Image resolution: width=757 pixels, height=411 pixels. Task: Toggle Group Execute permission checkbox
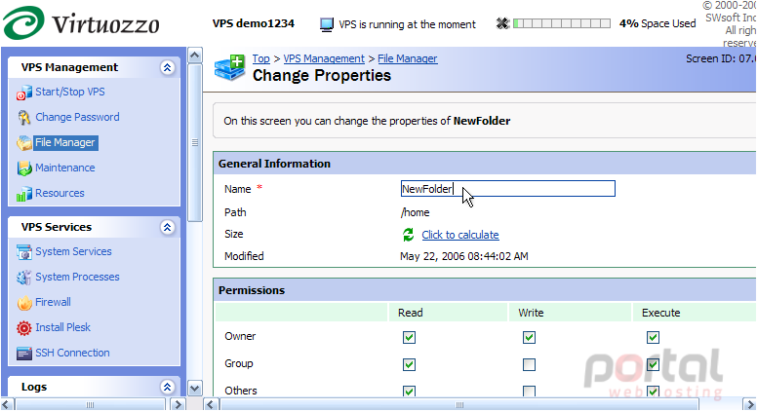tap(653, 365)
